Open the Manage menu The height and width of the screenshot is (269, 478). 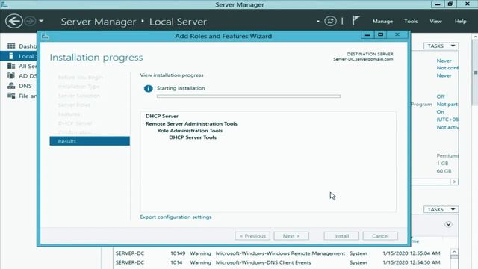[382, 22]
